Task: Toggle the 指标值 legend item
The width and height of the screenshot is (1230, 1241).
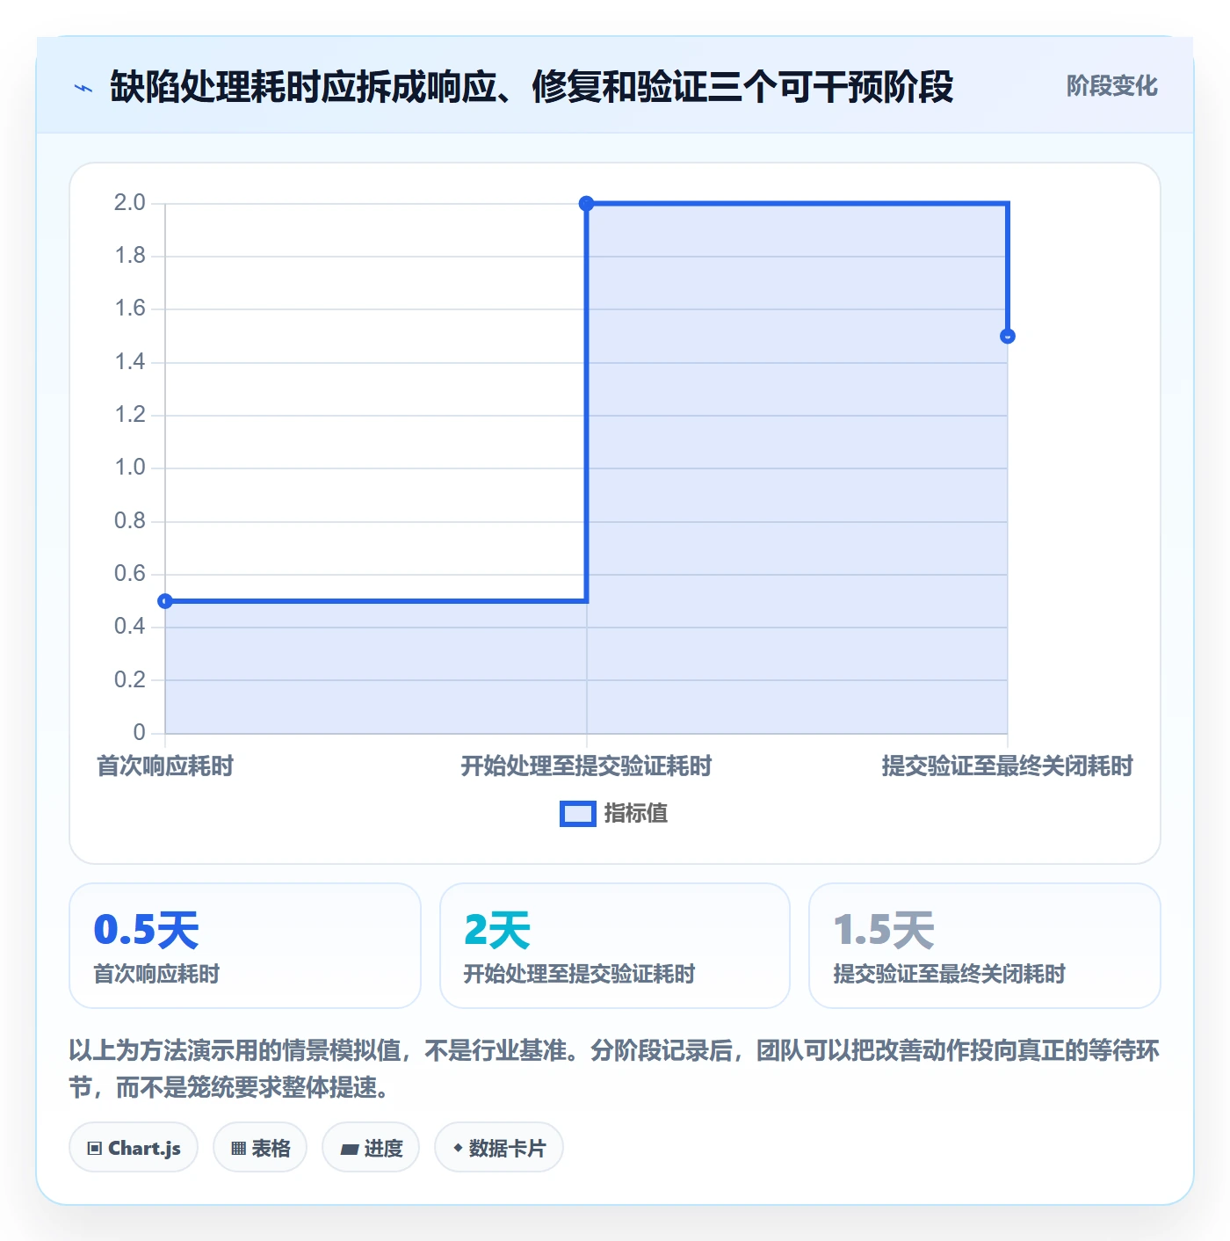Action: pyautogui.click(x=614, y=813)
